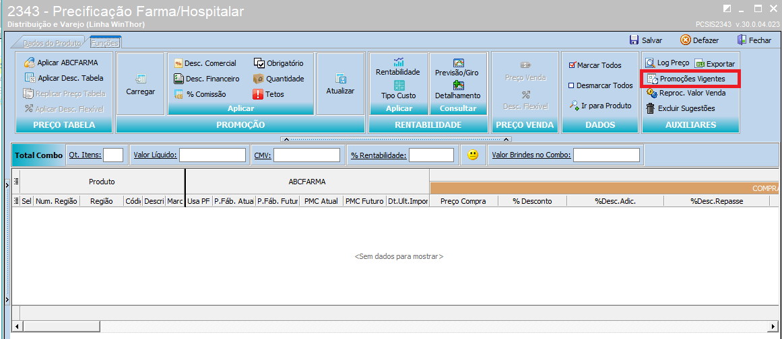Click the Carregar promotion button
Image resolution: width=782 pixels, height=339 pixels.
point(140,85)
